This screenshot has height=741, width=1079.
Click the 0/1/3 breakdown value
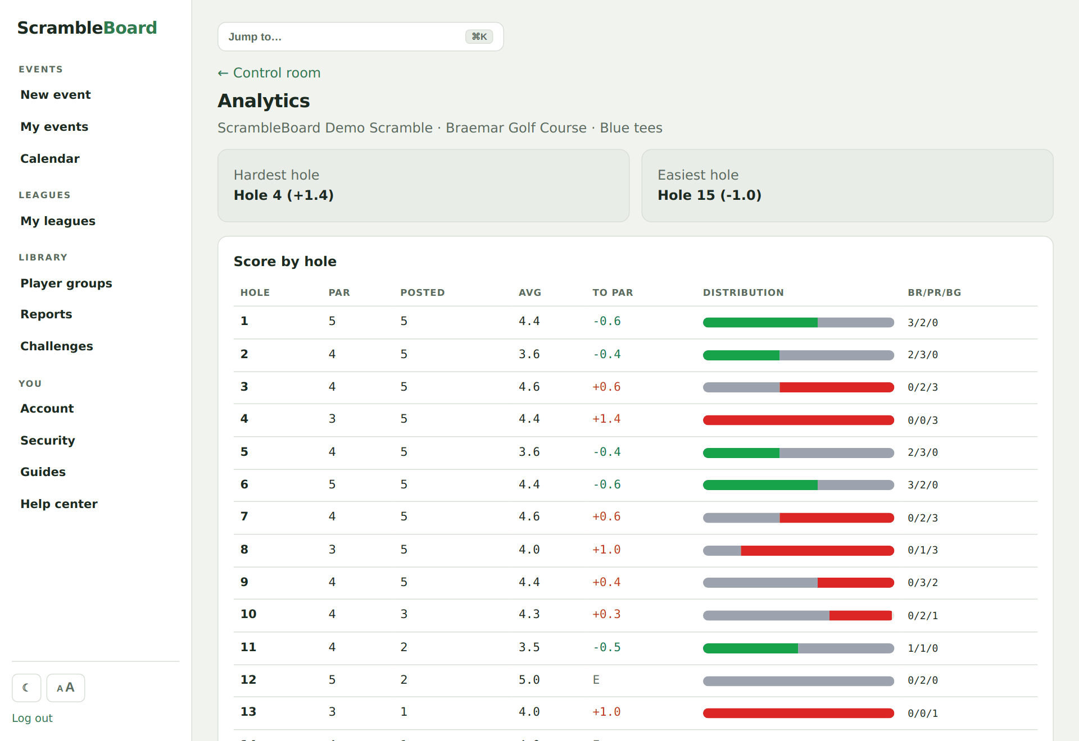[923, 550]
